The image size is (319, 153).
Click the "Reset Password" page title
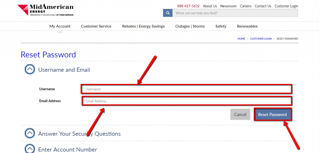point(48,55)
